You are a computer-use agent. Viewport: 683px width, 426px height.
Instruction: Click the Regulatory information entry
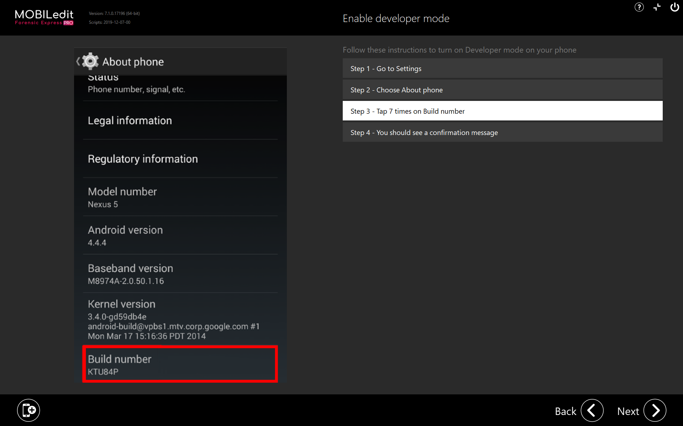point(180,158)
